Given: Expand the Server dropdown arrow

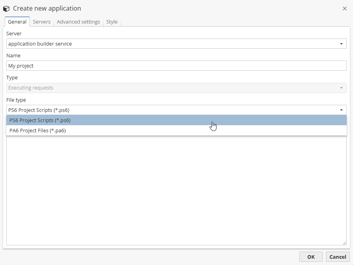Looking at the screenshot, I should pos(341,44).
